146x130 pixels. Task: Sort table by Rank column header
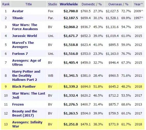6,4
